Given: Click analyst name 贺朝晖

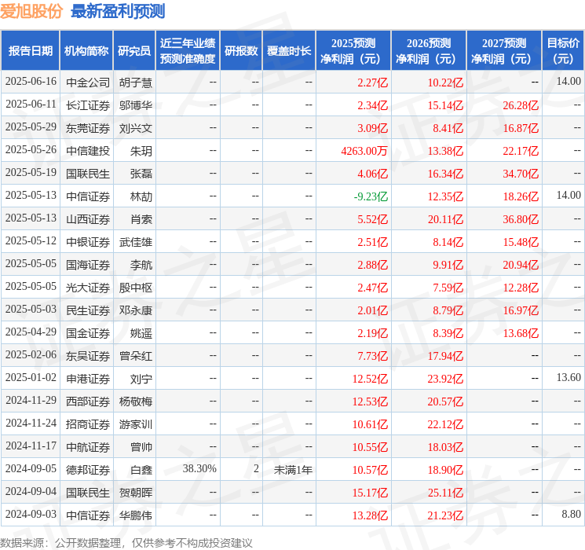Looking at the screenshot, I should point(135,493).
